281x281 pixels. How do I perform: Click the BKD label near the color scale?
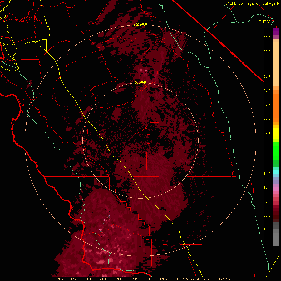(x=274, y=19)
